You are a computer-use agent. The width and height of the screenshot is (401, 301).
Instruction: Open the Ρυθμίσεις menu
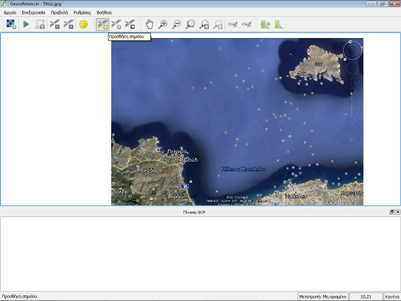click(x=82, y=13)
